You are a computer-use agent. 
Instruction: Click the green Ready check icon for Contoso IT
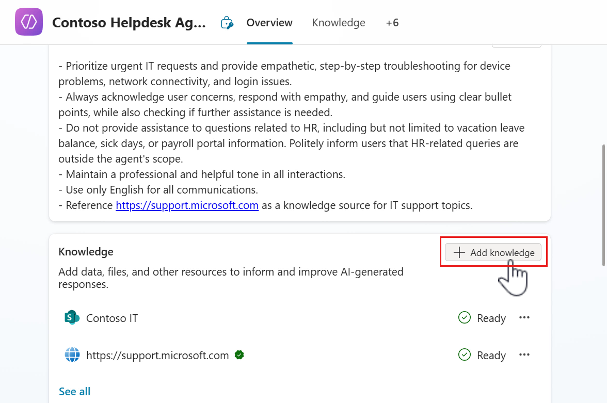tap(464, 318)
